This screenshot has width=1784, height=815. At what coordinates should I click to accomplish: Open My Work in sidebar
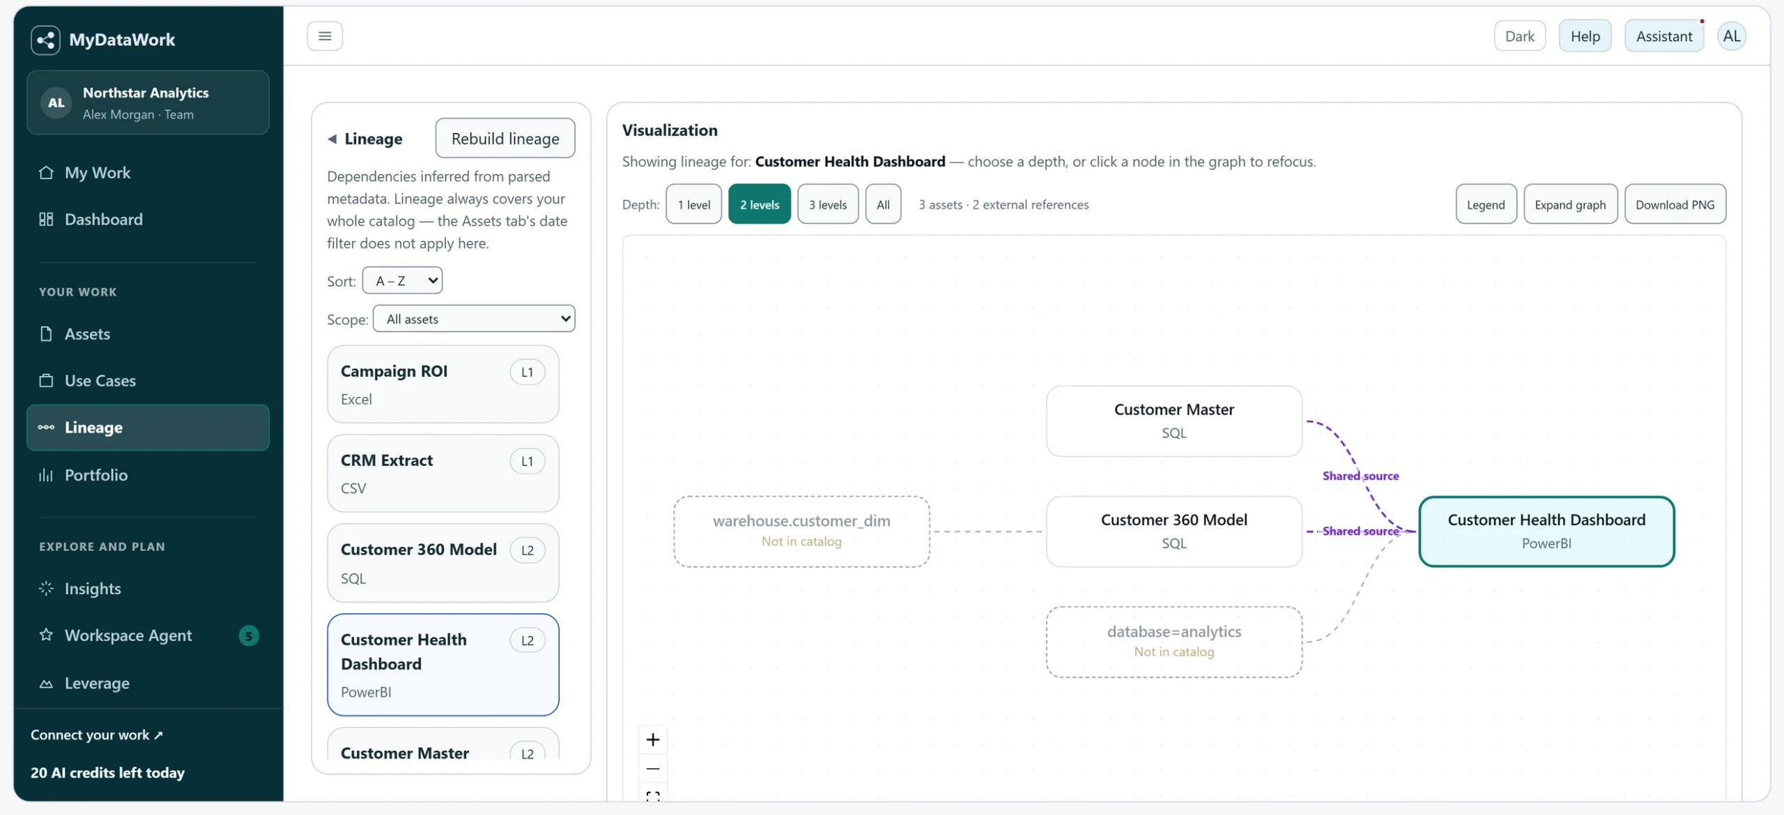(x=148, y=173)
